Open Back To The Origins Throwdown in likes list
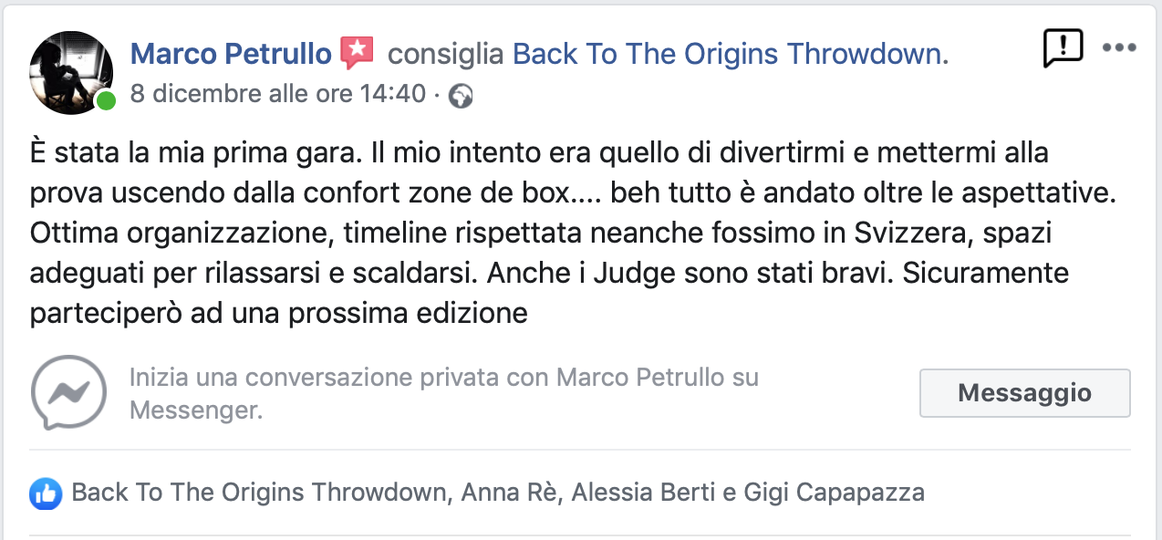This screenshot has height=540, width=1162. click(x=260, y=493)
